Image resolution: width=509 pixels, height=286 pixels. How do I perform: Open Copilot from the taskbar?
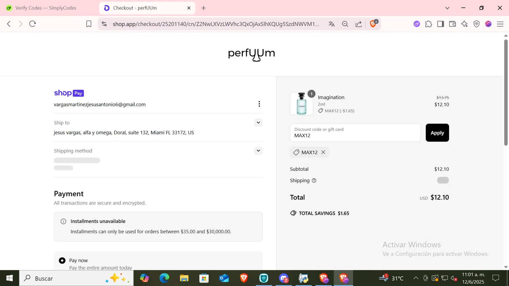[x=145, y=278]
